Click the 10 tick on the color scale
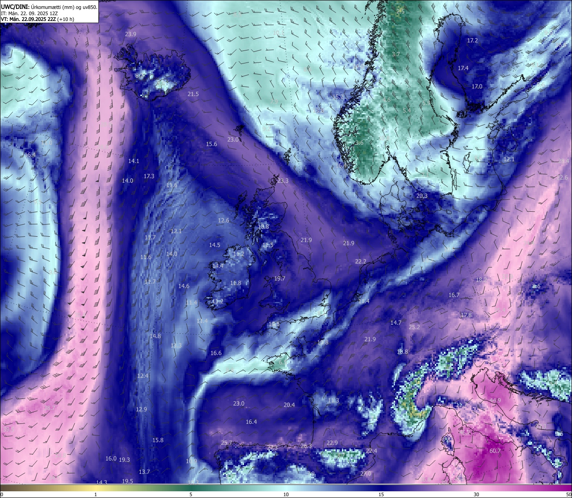This screenshot has width=572, height=498. pyautogui.click(x=286, y=494)
